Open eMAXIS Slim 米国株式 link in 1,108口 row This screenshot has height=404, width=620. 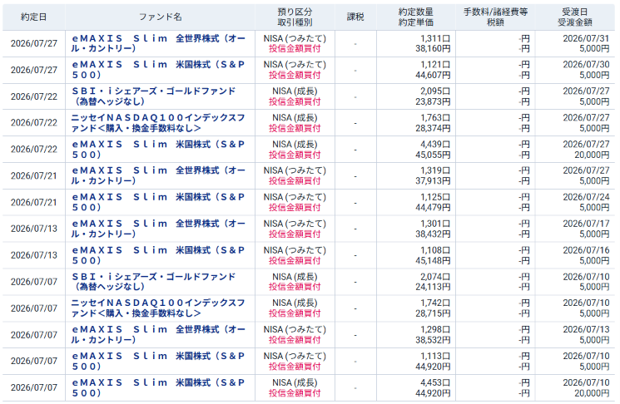(158, 255)
